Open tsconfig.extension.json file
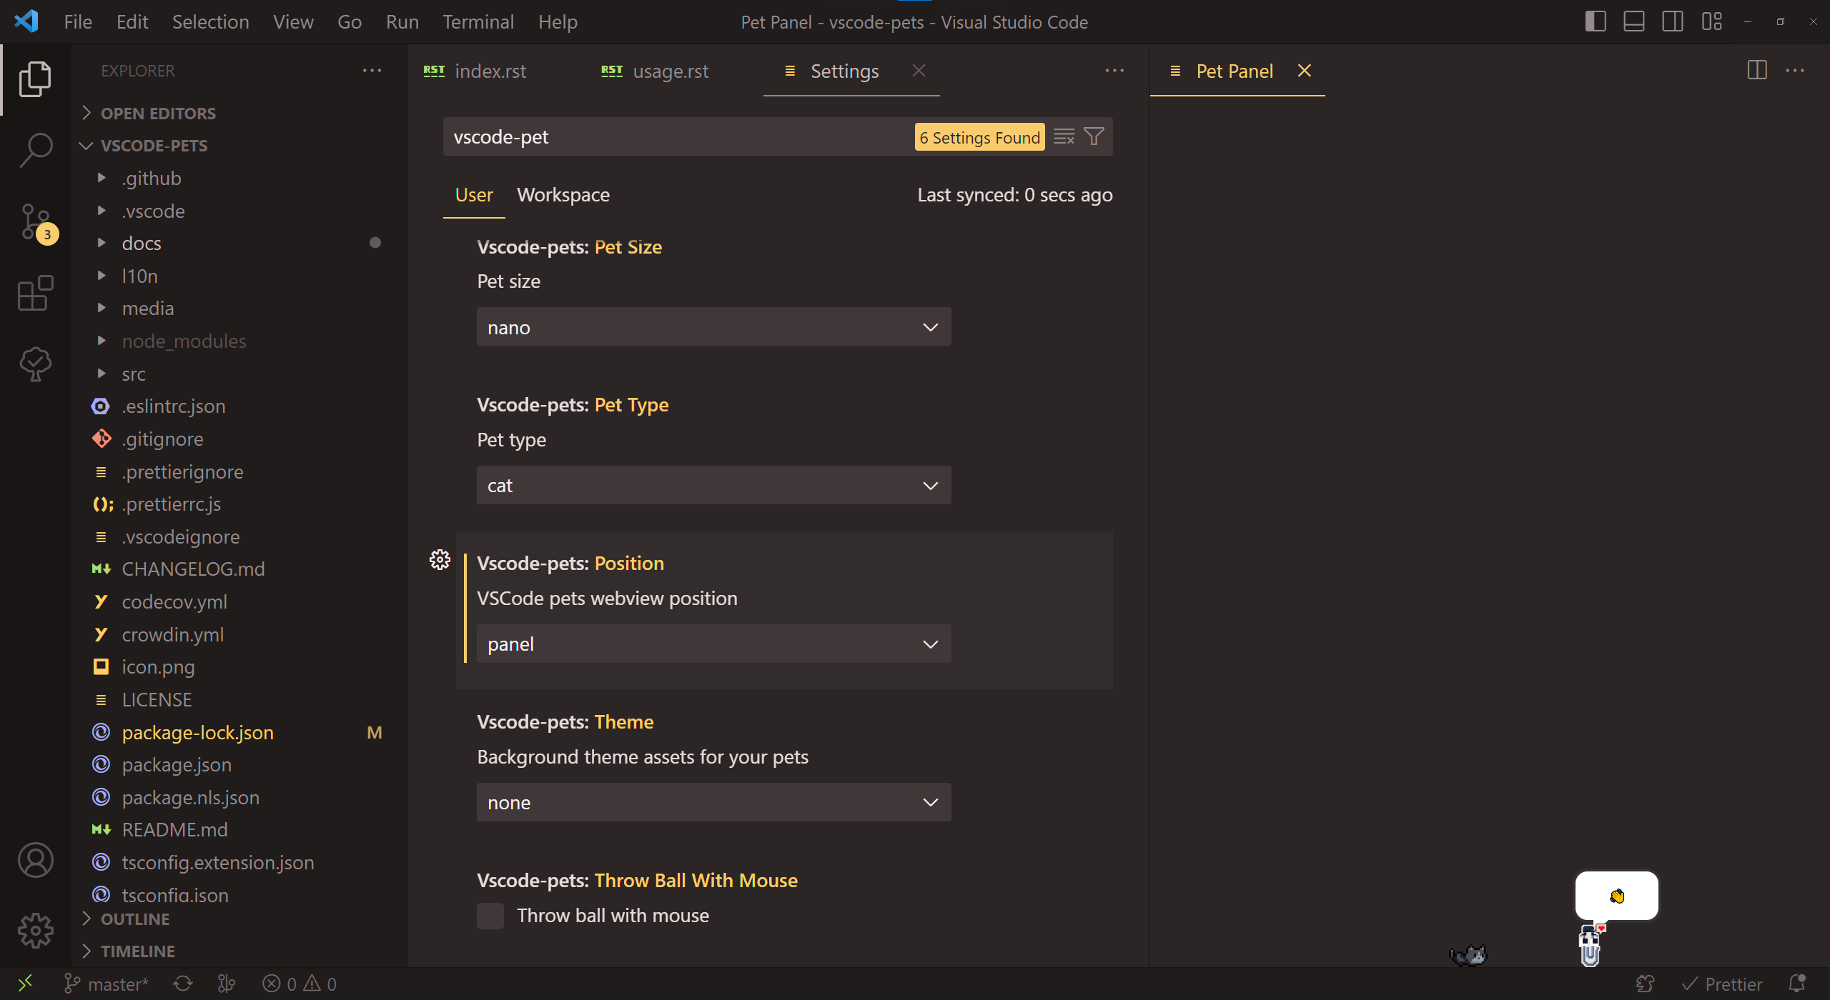Image resolution: width=1830 pixels, height=1000 pixels. 239,863
